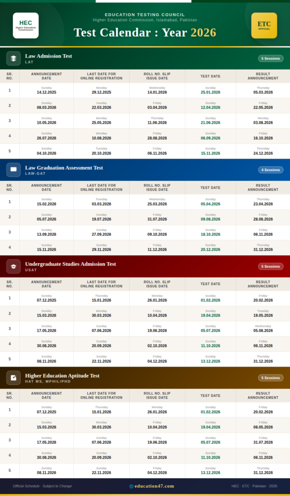Click LAT announcement date 26.07.2026
Image resolution: width=290 pixels, height=496 pixels.
pos(46,138)
